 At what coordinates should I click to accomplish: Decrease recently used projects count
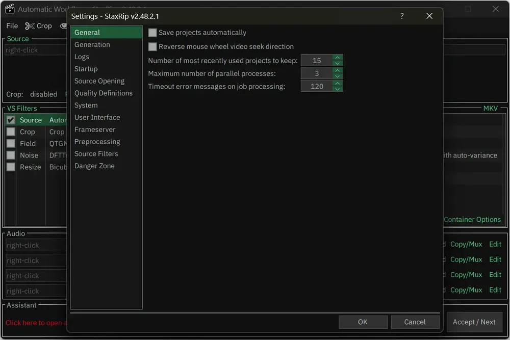coord(338,63)
